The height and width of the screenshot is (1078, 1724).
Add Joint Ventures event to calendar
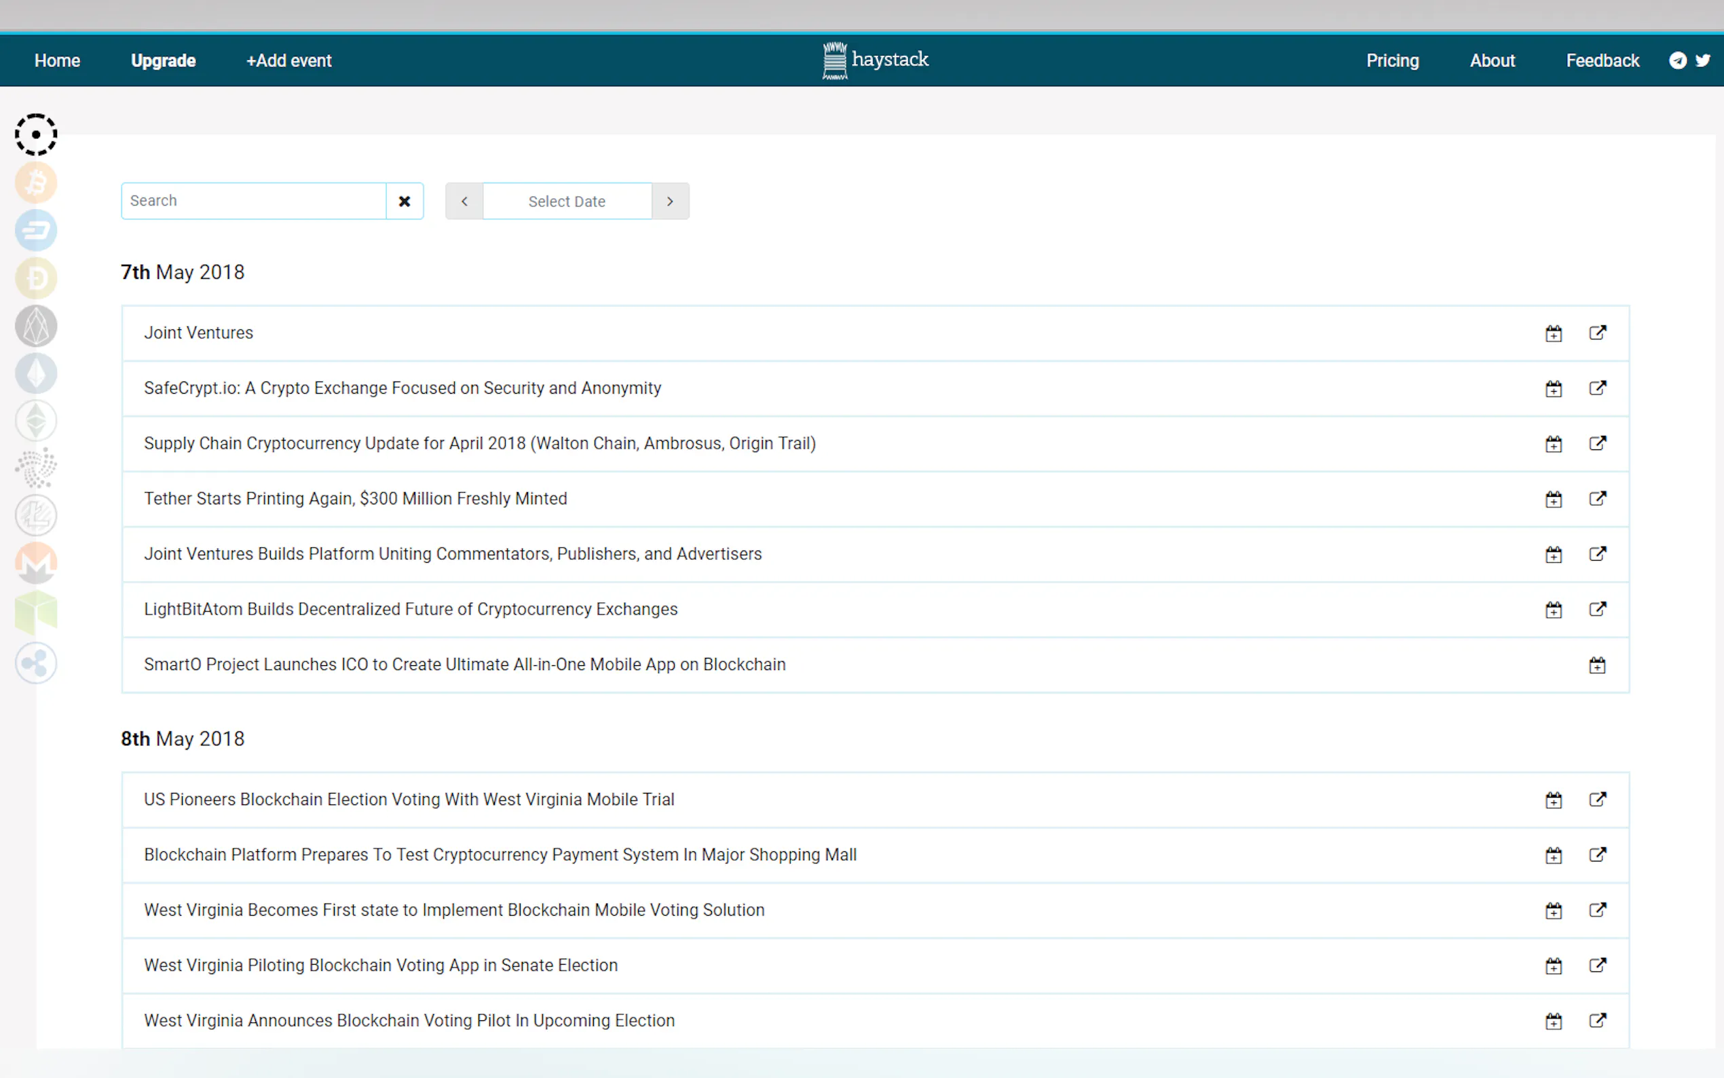pos(1554,334)
